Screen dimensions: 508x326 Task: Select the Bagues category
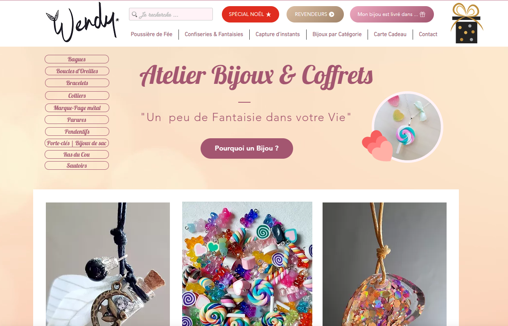coord(77,59)
